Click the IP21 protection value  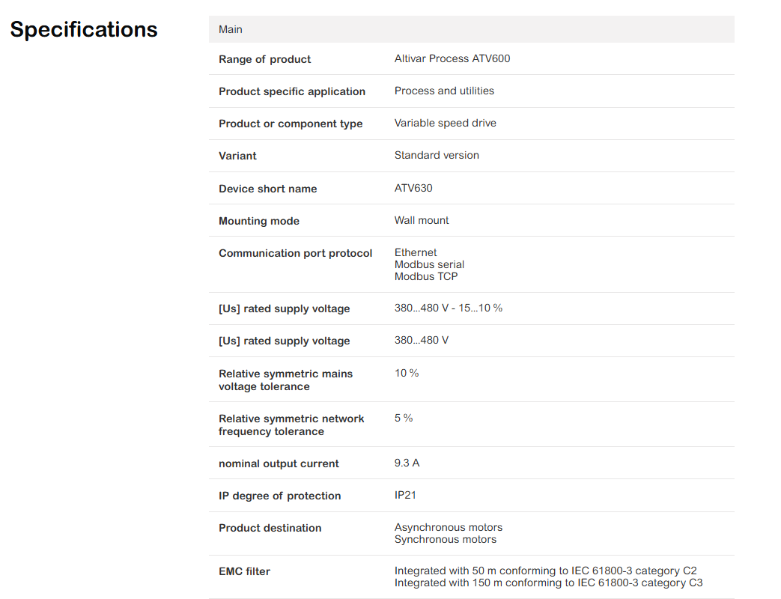[x=405, y=496]
